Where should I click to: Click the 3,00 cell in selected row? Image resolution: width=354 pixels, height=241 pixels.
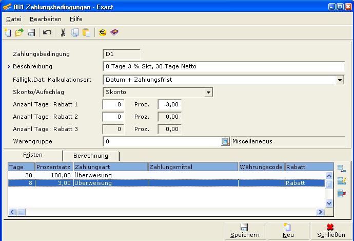coord(54,183)
